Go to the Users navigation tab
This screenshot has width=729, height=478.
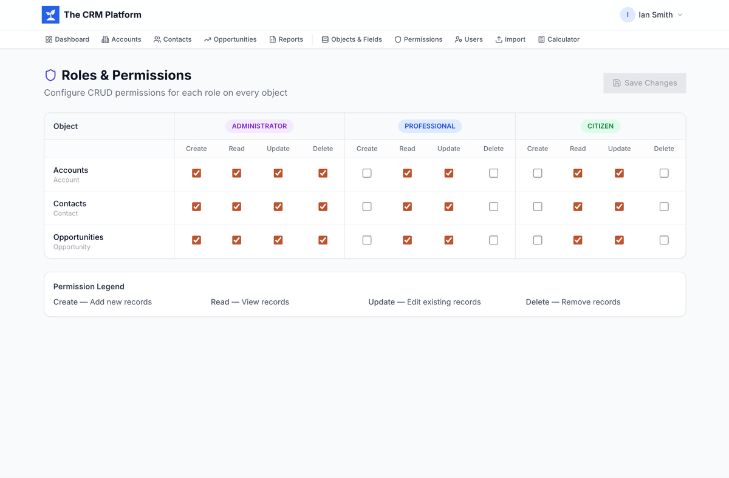pyautogui.click(x=468, y=39)
